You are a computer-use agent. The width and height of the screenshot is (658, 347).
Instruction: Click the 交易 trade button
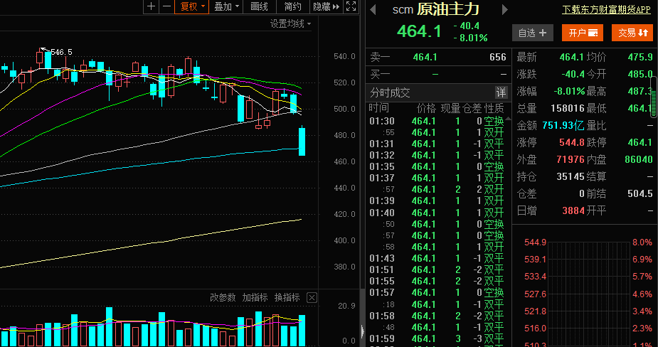click(632, 33)
